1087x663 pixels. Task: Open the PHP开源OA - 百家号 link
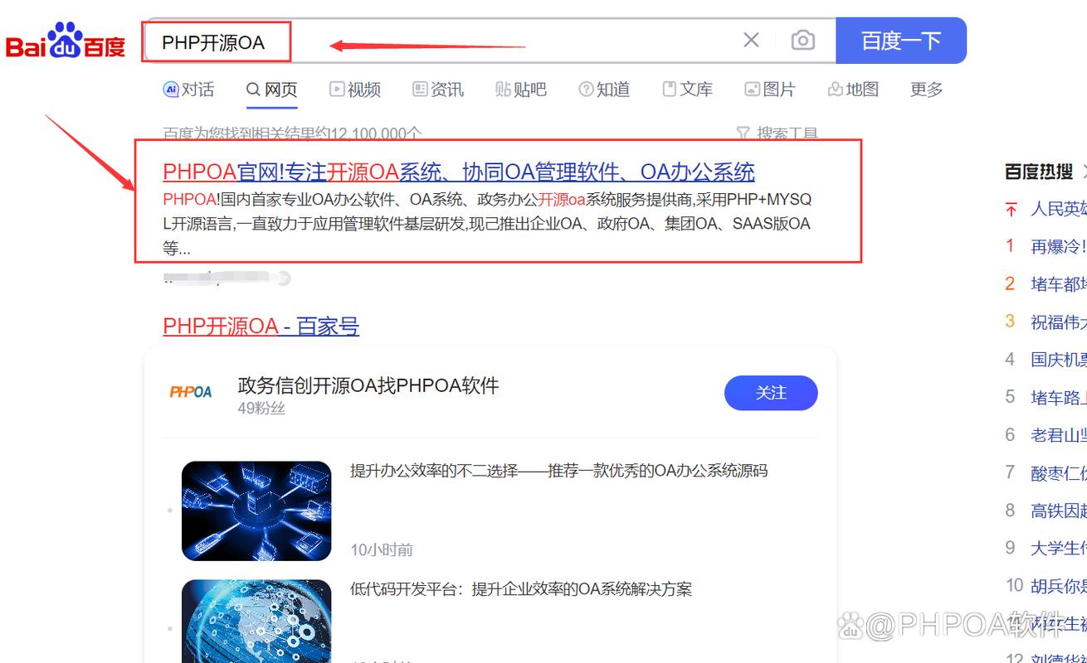261,326
